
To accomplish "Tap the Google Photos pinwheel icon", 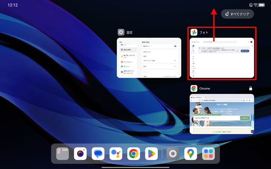I will pos(194,32).
